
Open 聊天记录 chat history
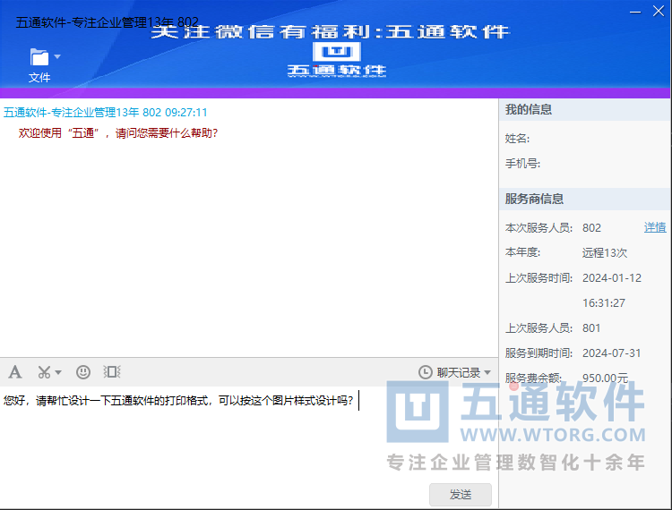458,372
